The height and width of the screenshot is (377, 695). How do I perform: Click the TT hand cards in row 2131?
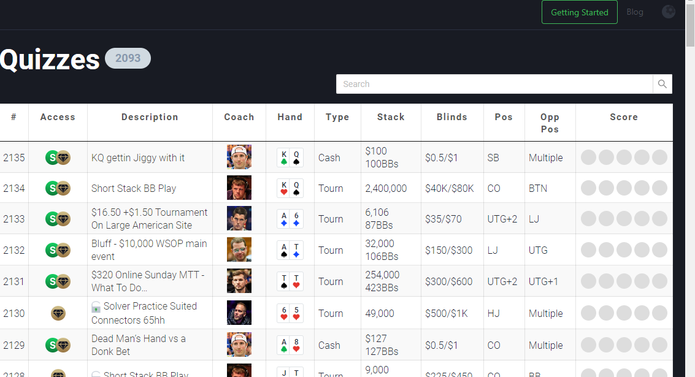tap(290, 281)
